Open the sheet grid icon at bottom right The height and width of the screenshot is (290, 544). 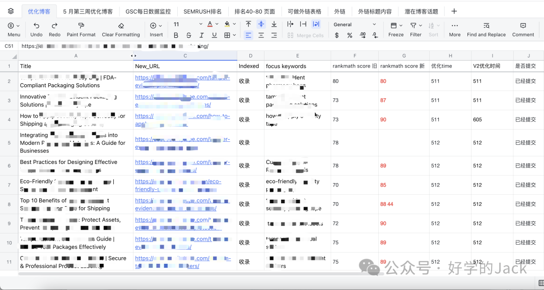click(540, 283)
